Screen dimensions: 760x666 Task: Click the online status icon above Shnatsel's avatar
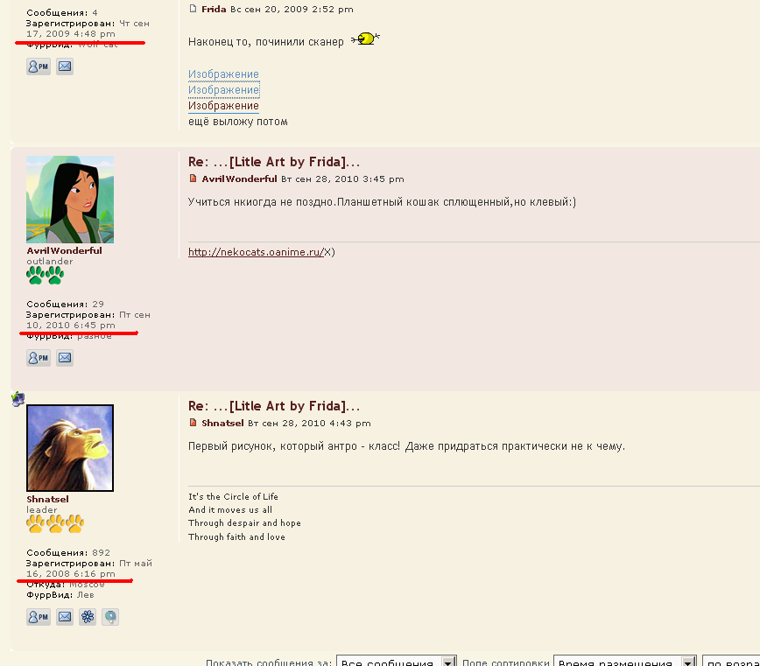18,399
